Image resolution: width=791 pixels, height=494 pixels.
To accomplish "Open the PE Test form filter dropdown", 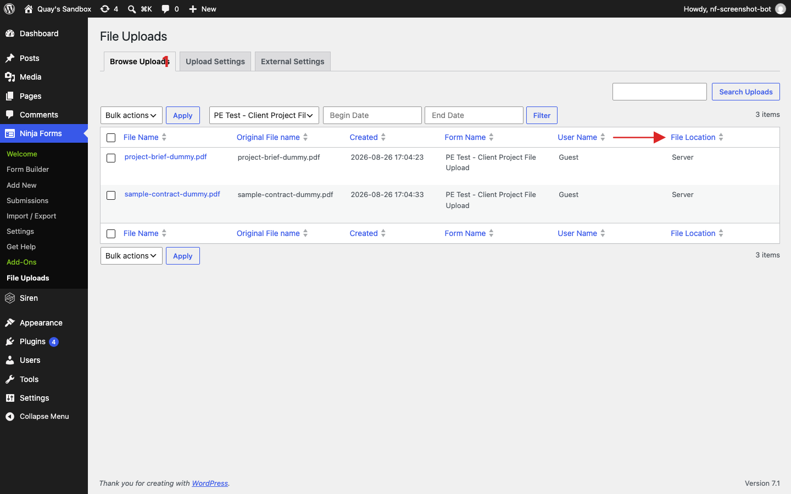I will 264,115.
